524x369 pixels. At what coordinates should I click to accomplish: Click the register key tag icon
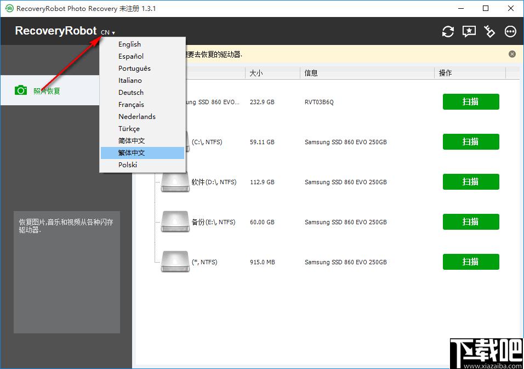coord(489,31)
